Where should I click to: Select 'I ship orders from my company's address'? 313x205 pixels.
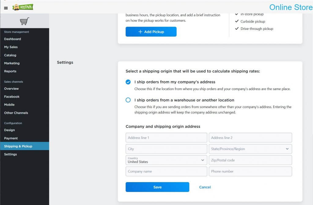[128, 82]
